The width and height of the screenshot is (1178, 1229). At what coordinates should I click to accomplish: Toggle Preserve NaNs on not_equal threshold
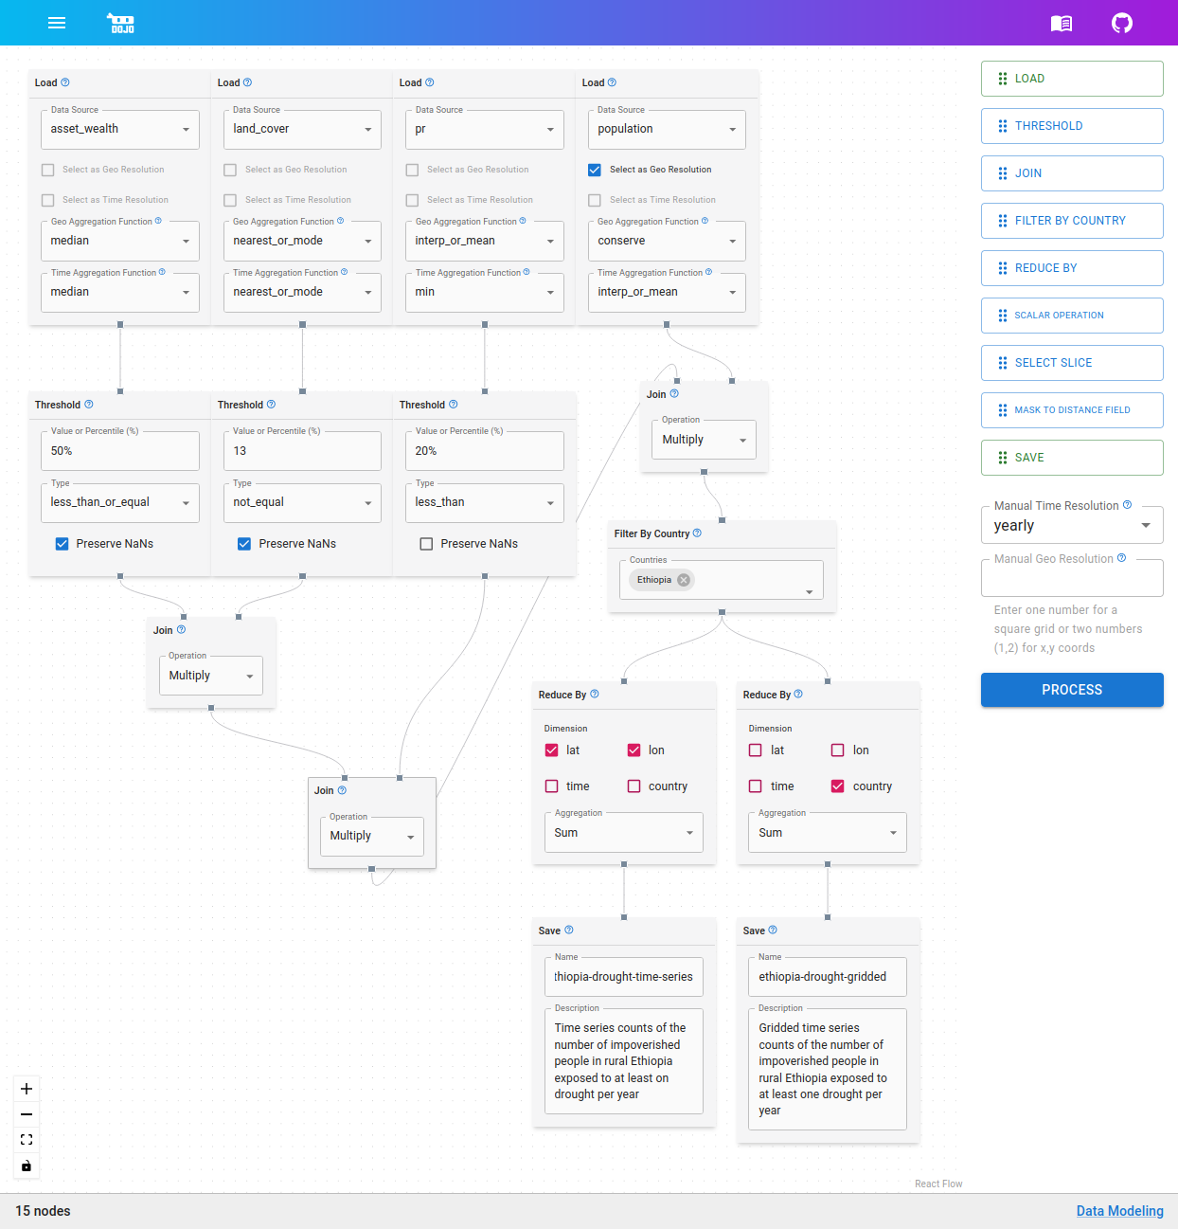pos(244,544)
